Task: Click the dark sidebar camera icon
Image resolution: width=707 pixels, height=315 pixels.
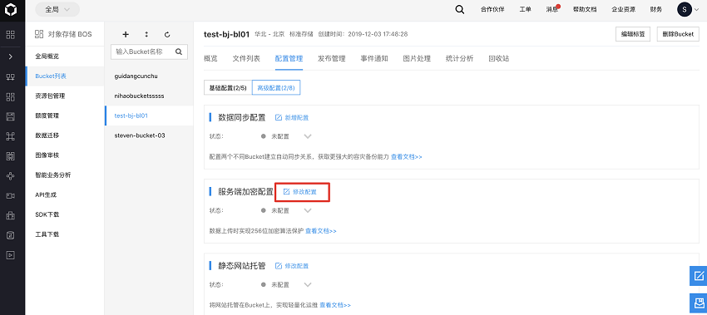Action: [x=10, y=195]
